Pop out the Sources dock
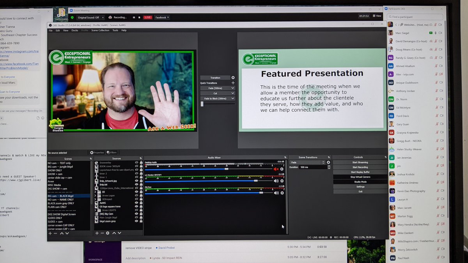468x263 pixels. pos(140,158)
